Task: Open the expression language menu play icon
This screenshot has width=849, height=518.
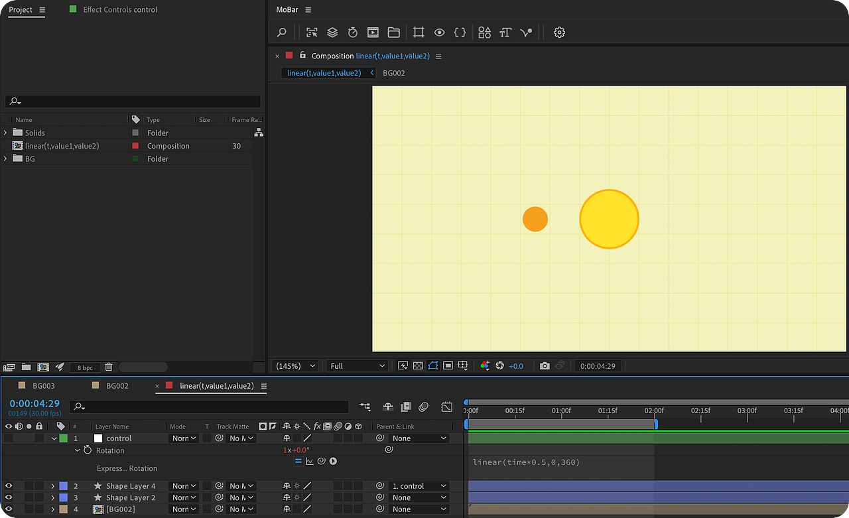Action: coord(333,461)
